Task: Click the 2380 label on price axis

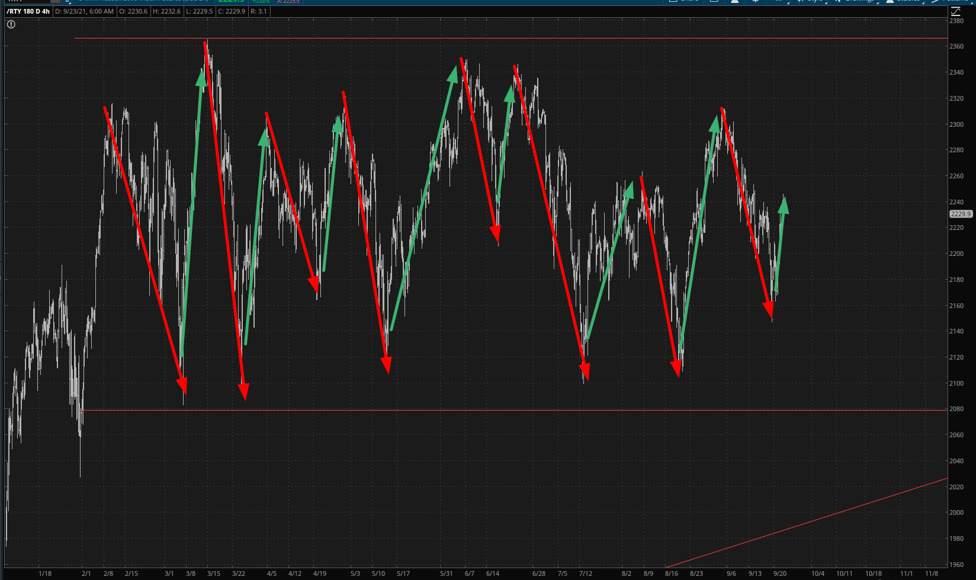Action: point(956,21)
